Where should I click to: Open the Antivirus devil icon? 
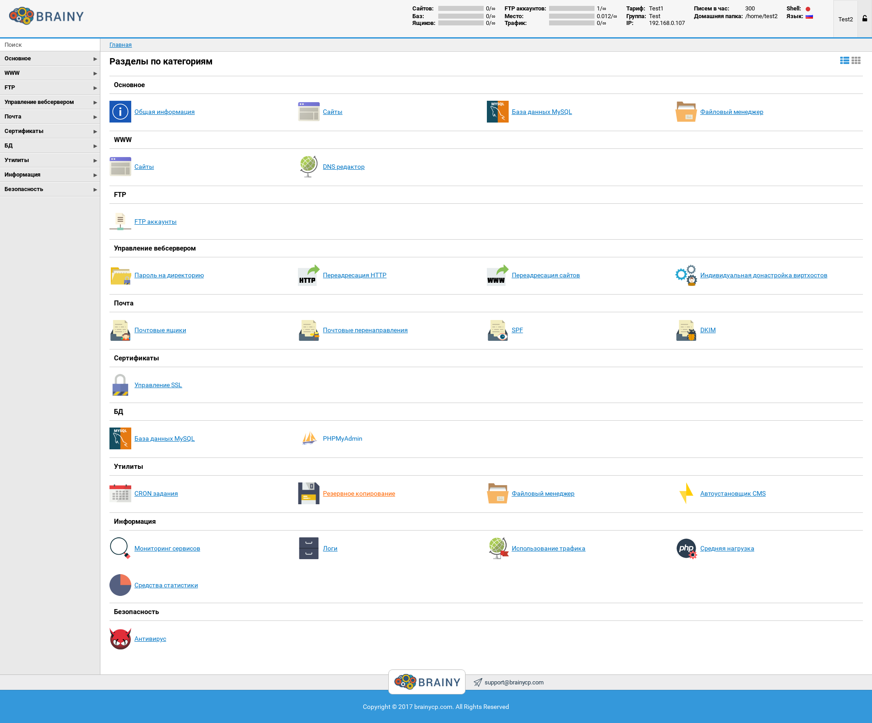120,639
